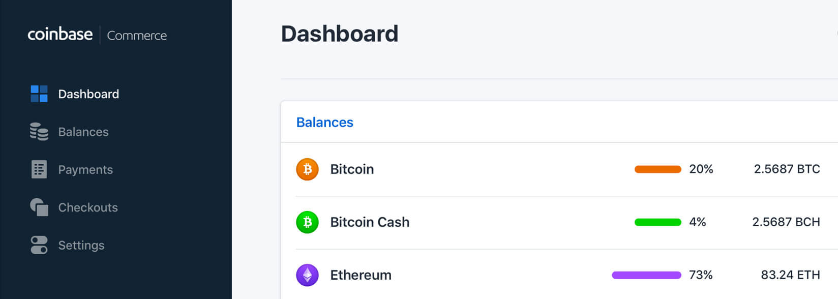Click the orange Bitcoin currency icon

pos(308,169)
